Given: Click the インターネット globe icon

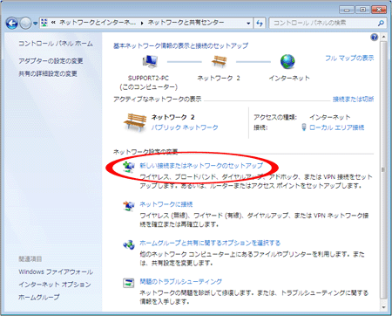Looking at the screenshot, I should coord(287,61).
